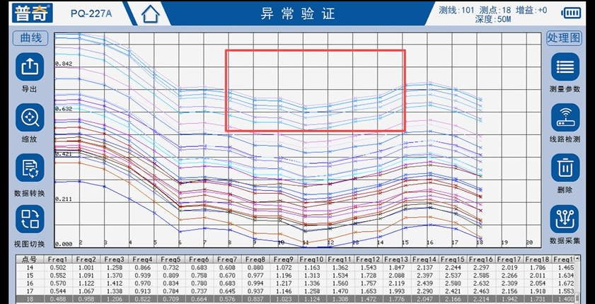This screenshot has width=595, height=304.
Task: Click the table scrollbar up arrow
Action: point(577,259)
